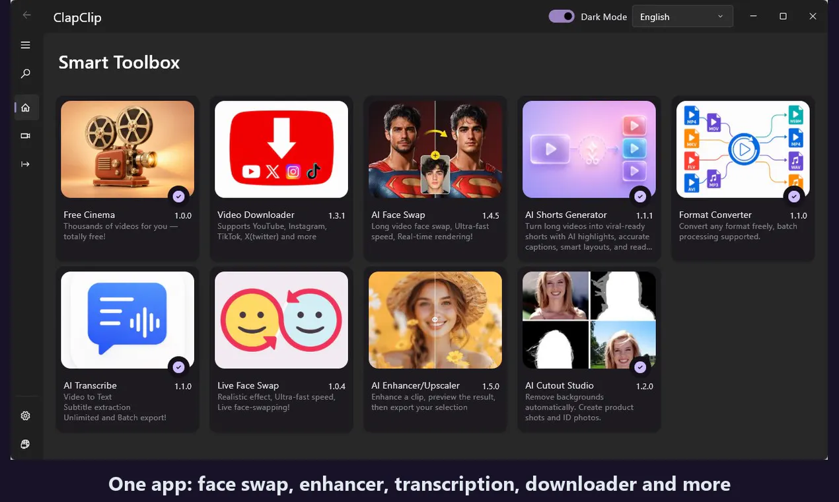Click the AI Shorts Generator checkmark badge
This screenshot has width=839, height=502.
[639, 196]
